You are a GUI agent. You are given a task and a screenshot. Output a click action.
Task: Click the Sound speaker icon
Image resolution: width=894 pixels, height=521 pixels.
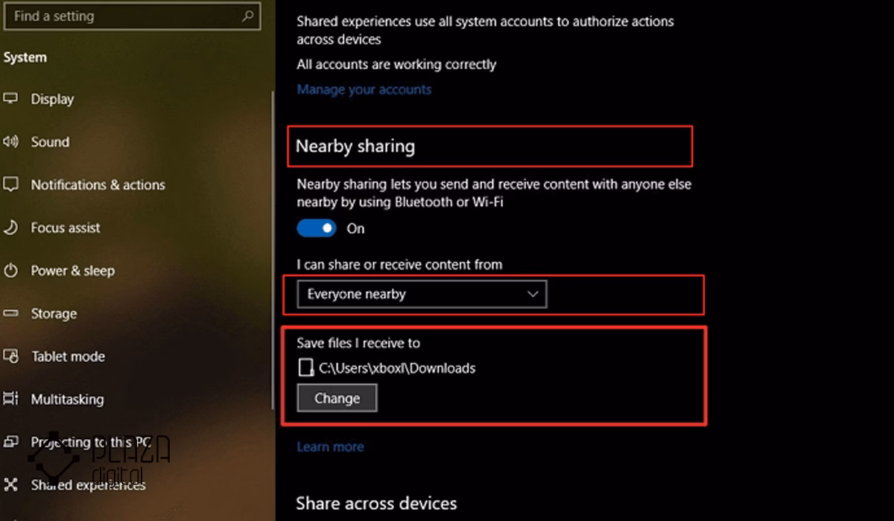10,141
